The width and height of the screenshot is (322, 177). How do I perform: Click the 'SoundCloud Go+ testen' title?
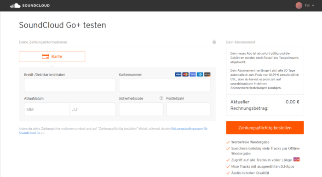point(63,25)
